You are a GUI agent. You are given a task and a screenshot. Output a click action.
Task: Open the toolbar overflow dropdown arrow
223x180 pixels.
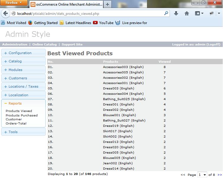point(219,13)
